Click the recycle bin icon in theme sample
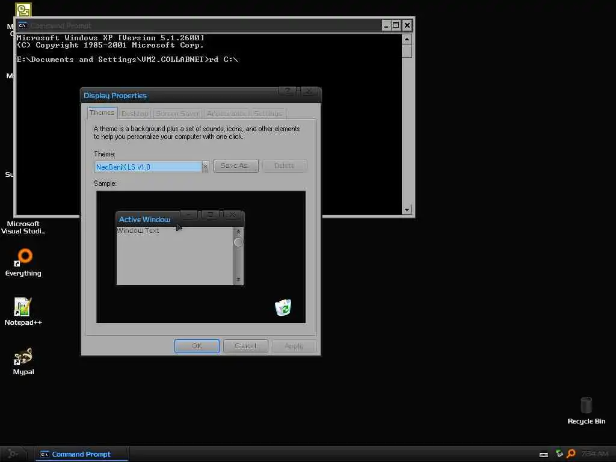This screenshot has width=616, height=462. [x=283, y=307]
